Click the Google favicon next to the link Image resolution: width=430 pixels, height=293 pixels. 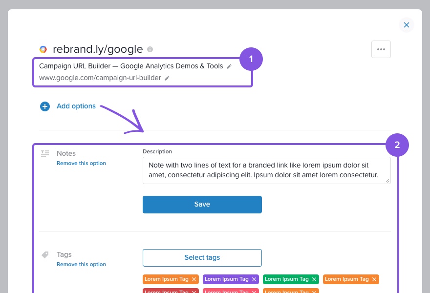(x=43, y=49)
